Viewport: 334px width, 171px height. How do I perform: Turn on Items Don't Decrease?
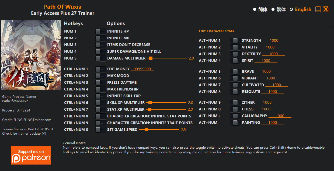[100, 45]
